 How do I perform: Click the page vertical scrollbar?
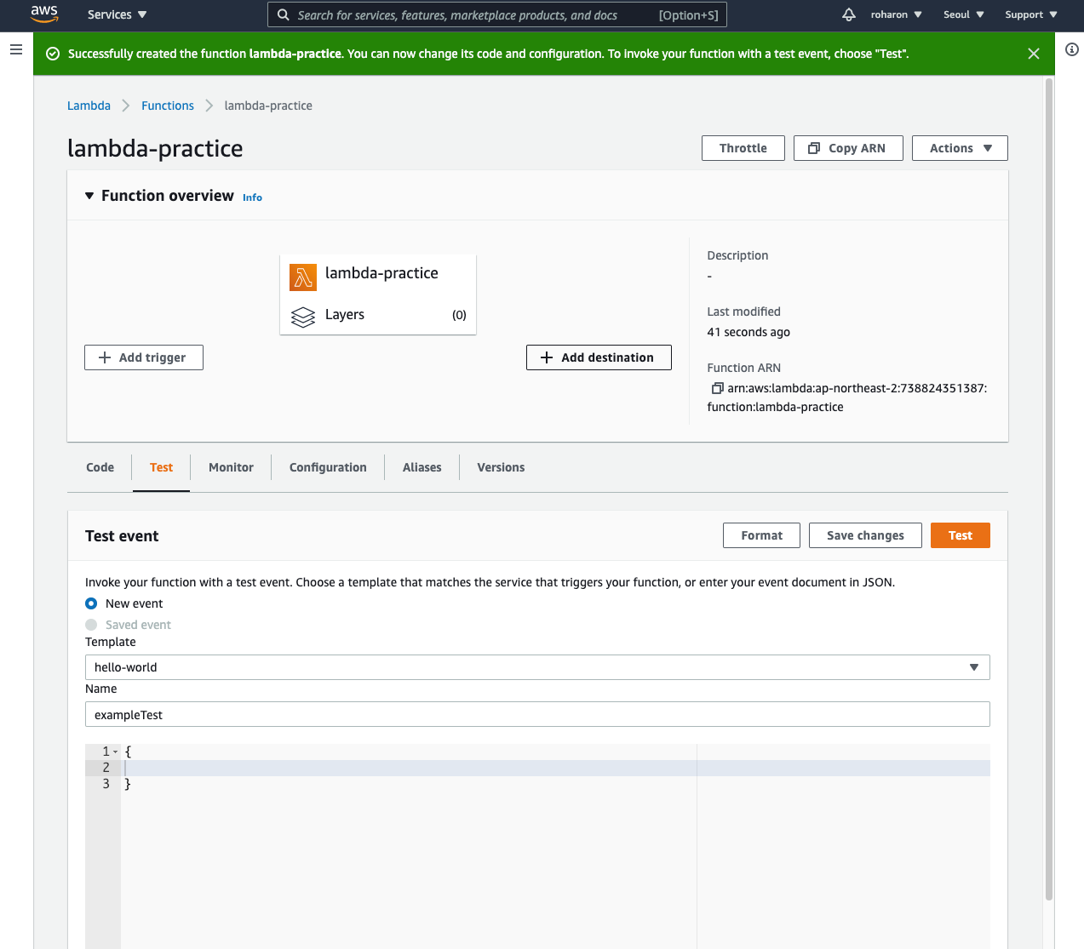point(1049,489)
